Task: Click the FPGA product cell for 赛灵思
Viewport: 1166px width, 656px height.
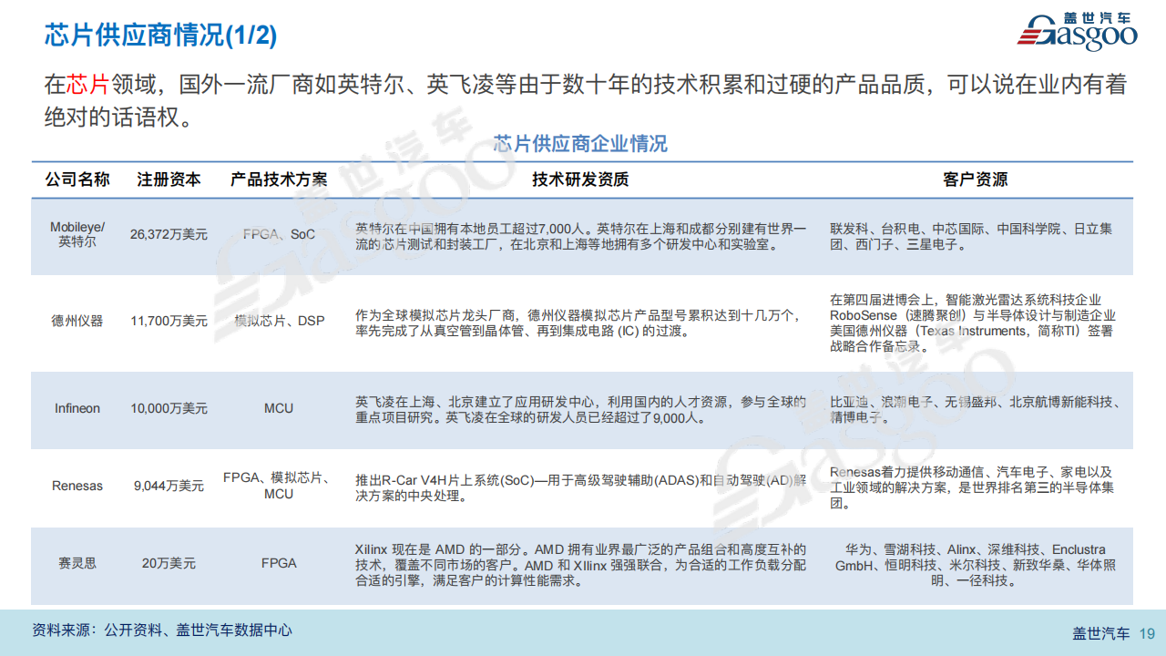Action: coord(279,564)
